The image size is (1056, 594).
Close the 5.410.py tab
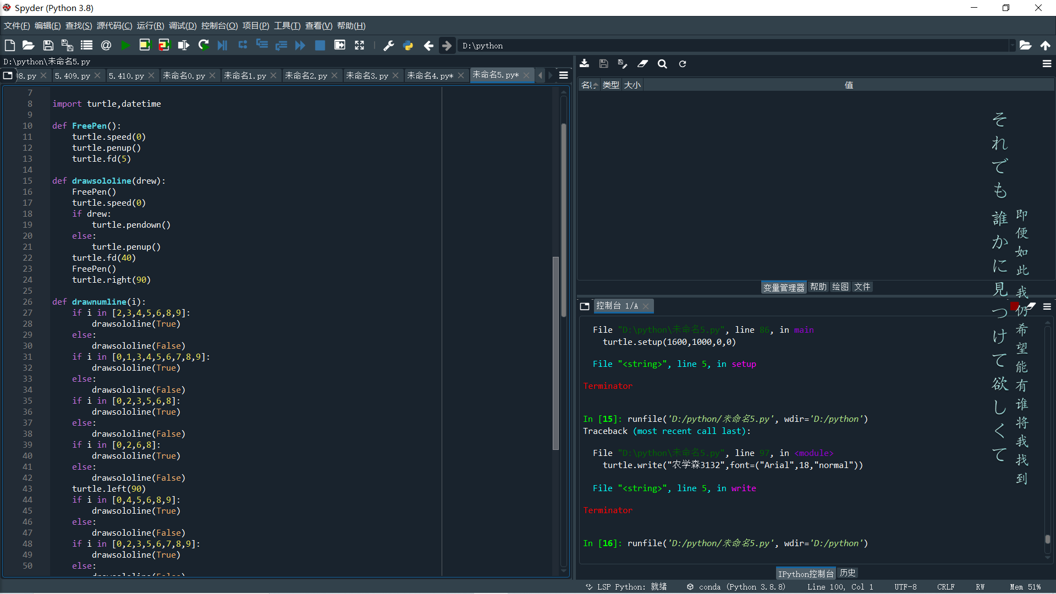point(151,76)
